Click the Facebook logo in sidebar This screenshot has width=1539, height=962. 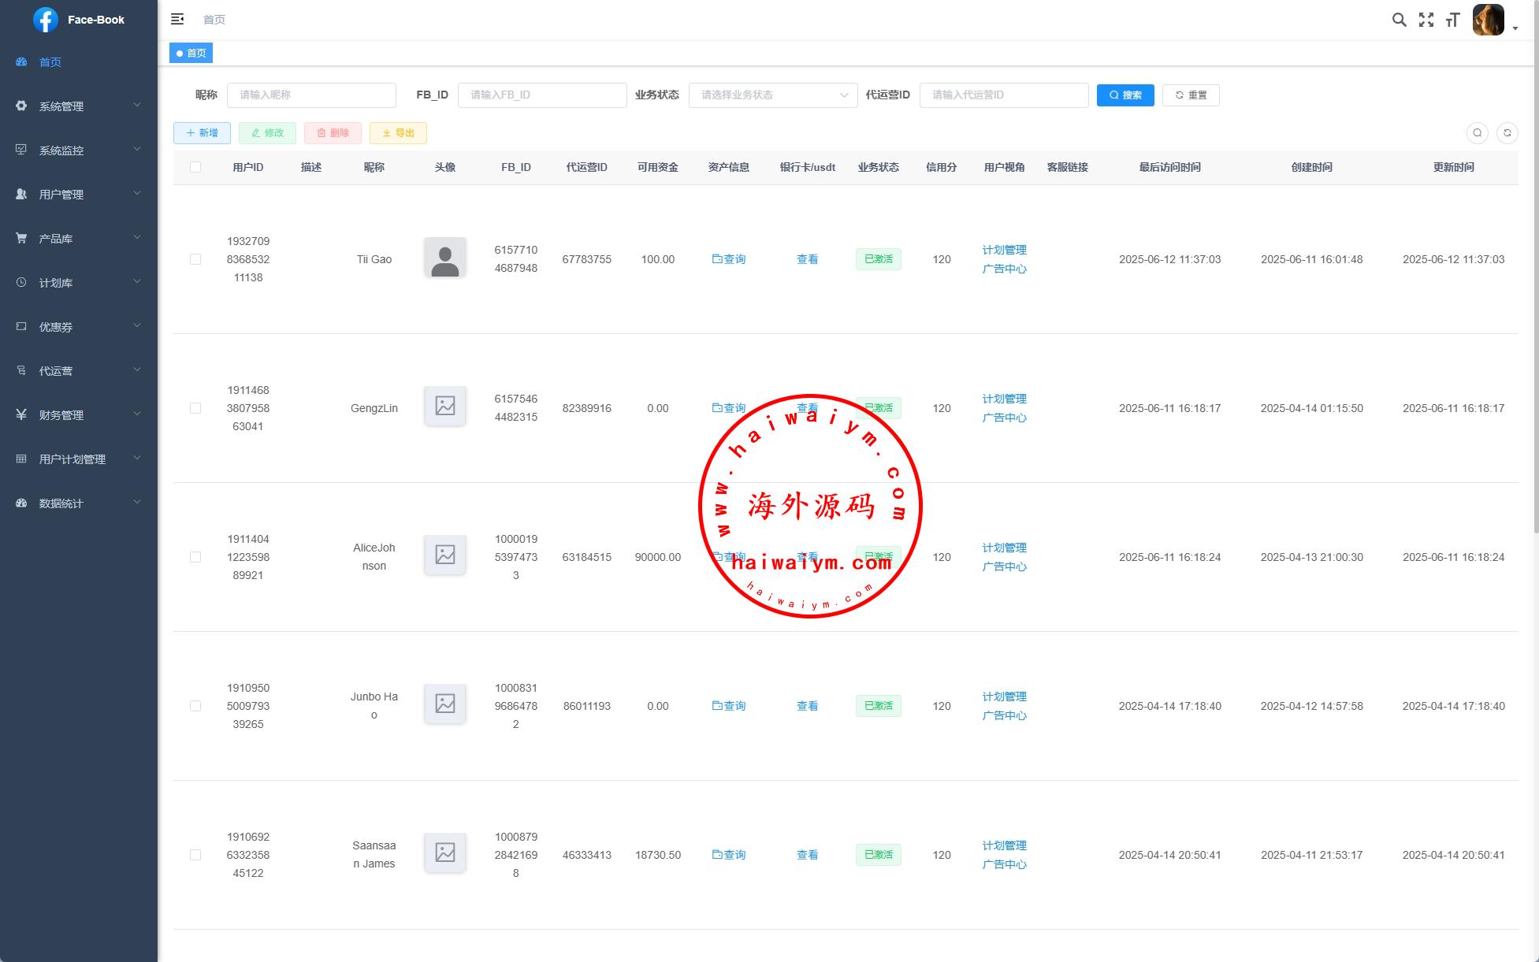45,20
